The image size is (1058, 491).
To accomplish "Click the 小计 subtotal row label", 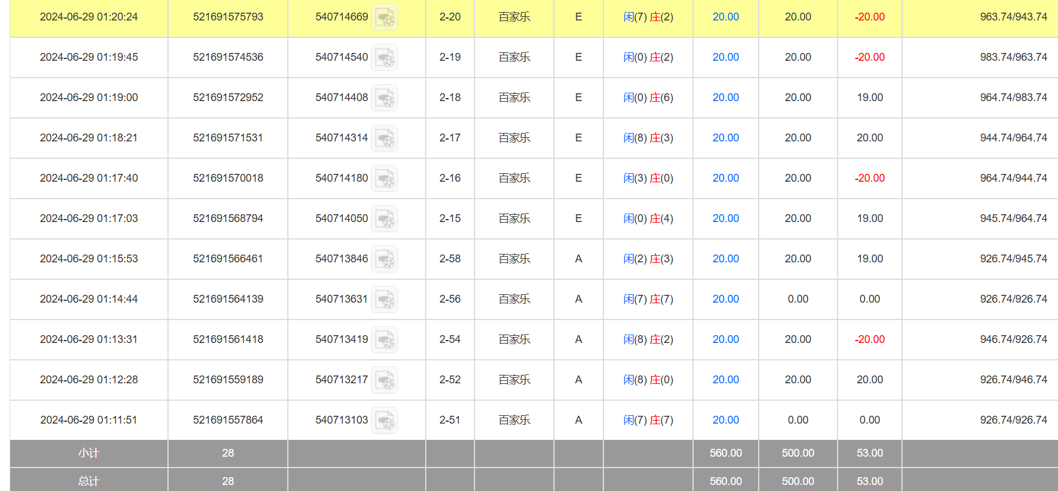I will click(x=89, y=453).
